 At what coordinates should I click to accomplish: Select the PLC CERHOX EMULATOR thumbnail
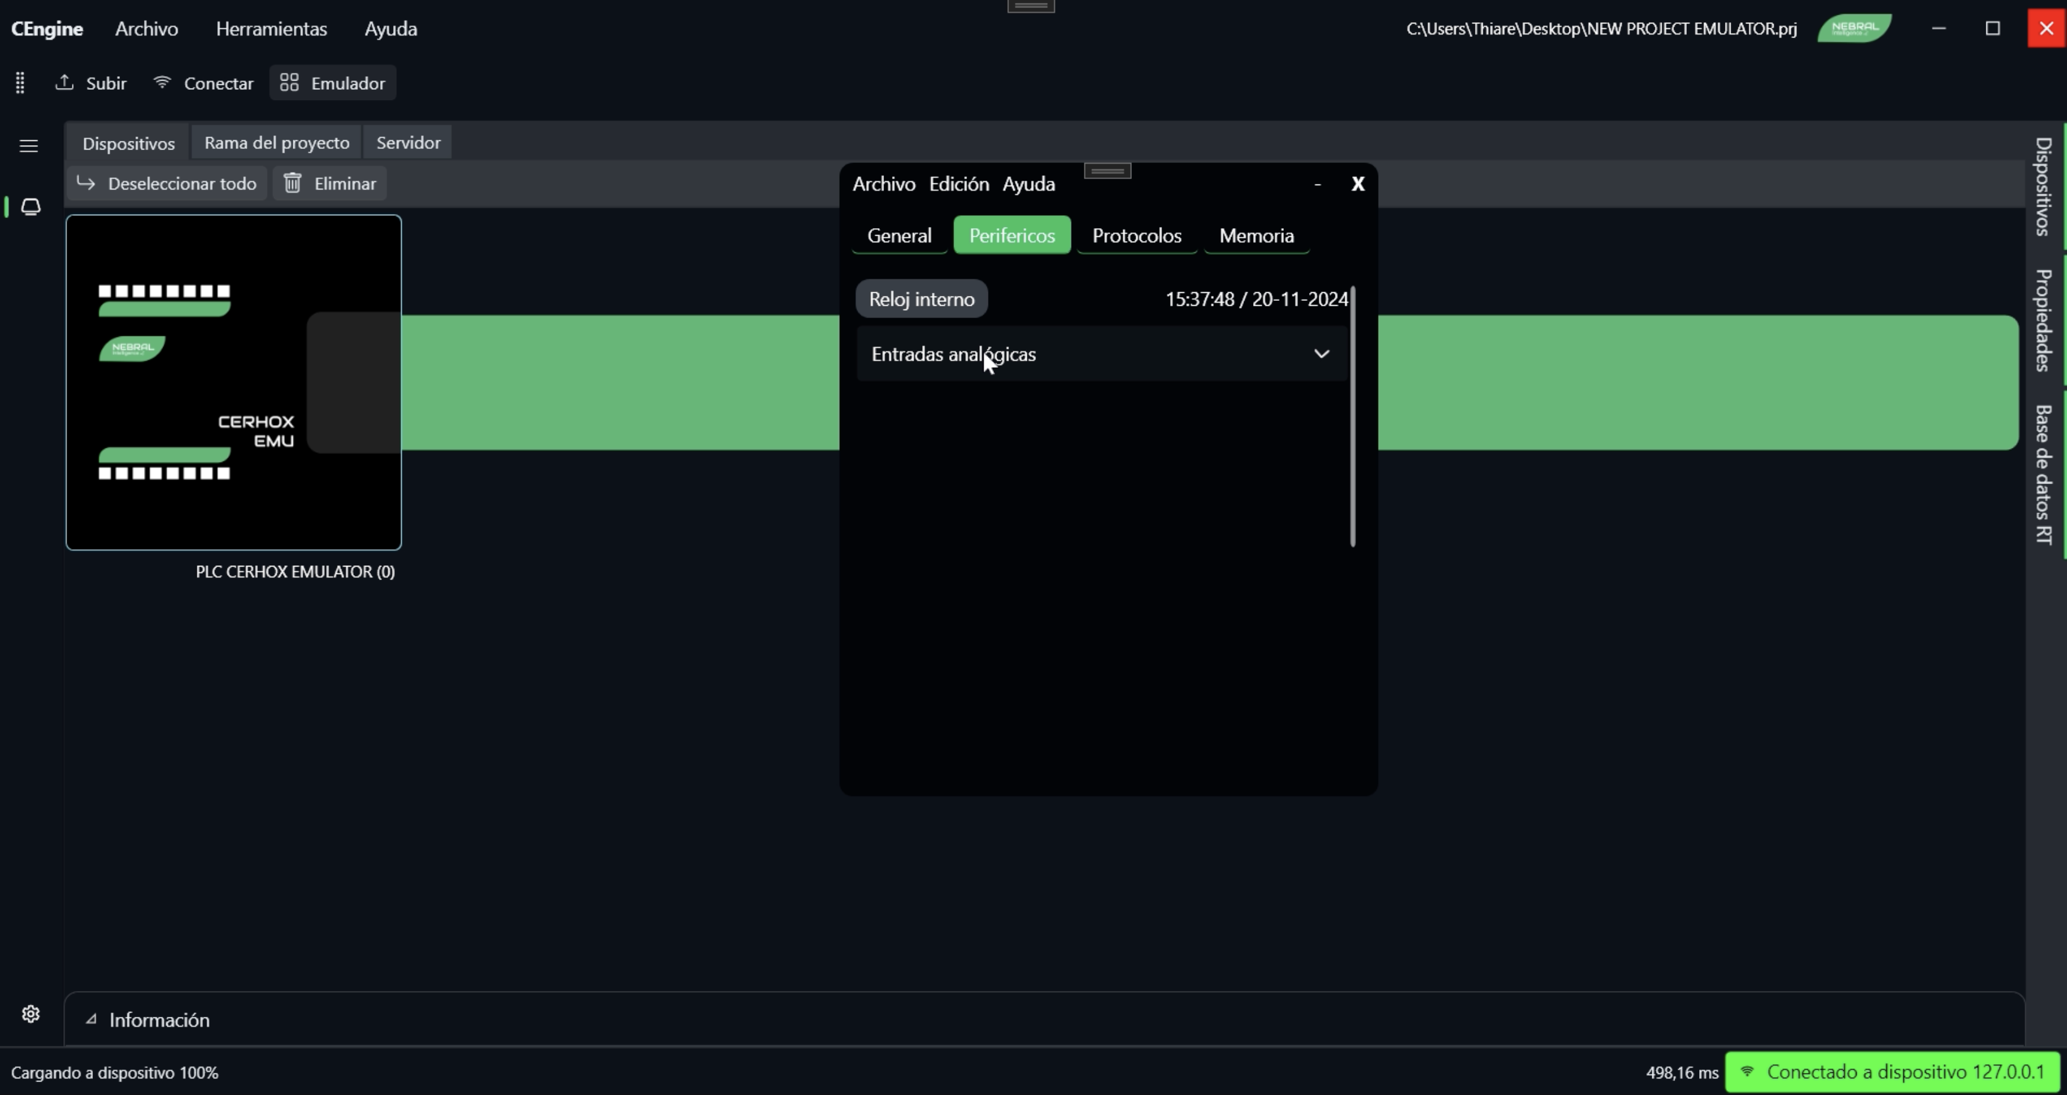tap(234, 382)
